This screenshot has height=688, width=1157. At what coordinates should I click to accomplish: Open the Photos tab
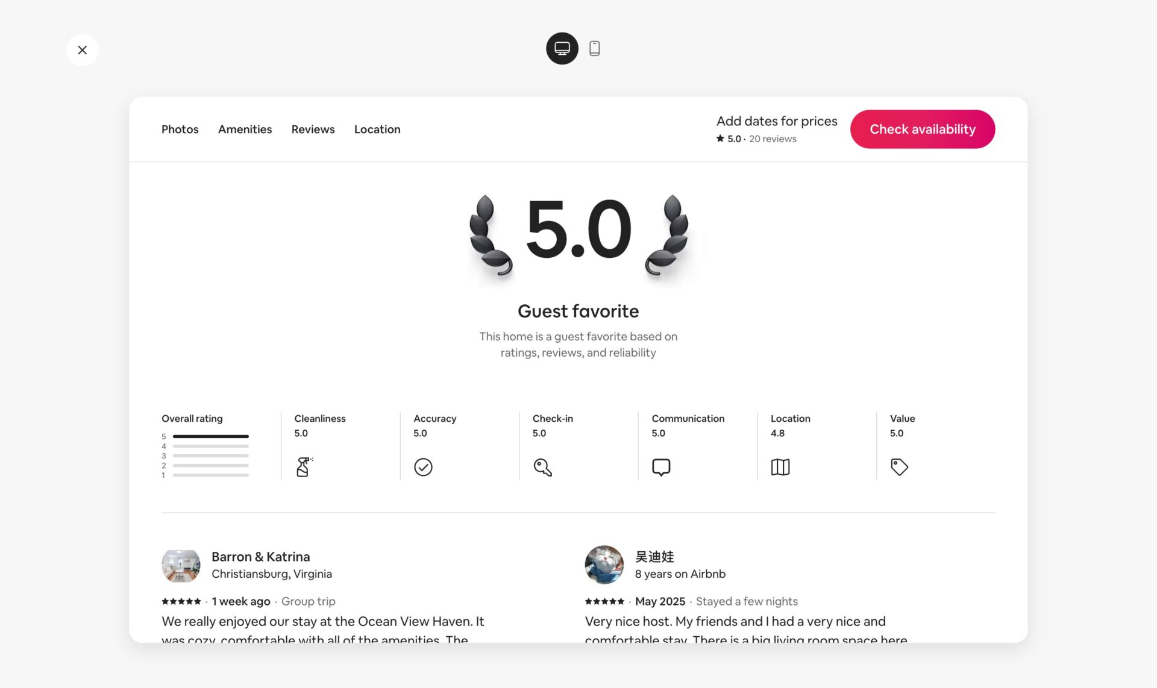click(x=180, y=129)
